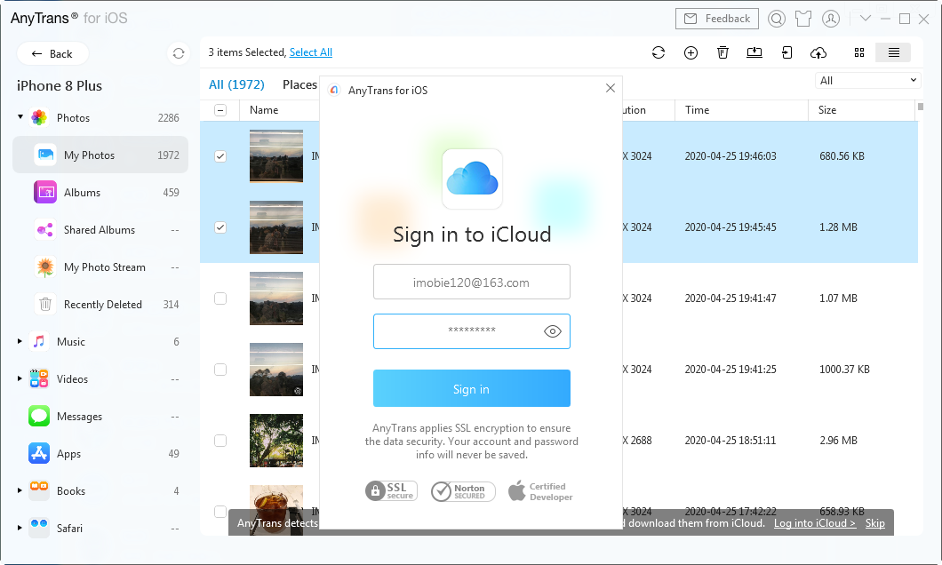Open the All filter dropdown
942x565 pixels.
click(x=867, y=80)
